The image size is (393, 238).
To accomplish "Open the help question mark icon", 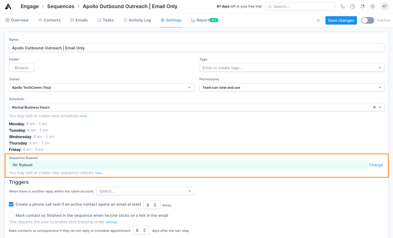I will point(353,6).
